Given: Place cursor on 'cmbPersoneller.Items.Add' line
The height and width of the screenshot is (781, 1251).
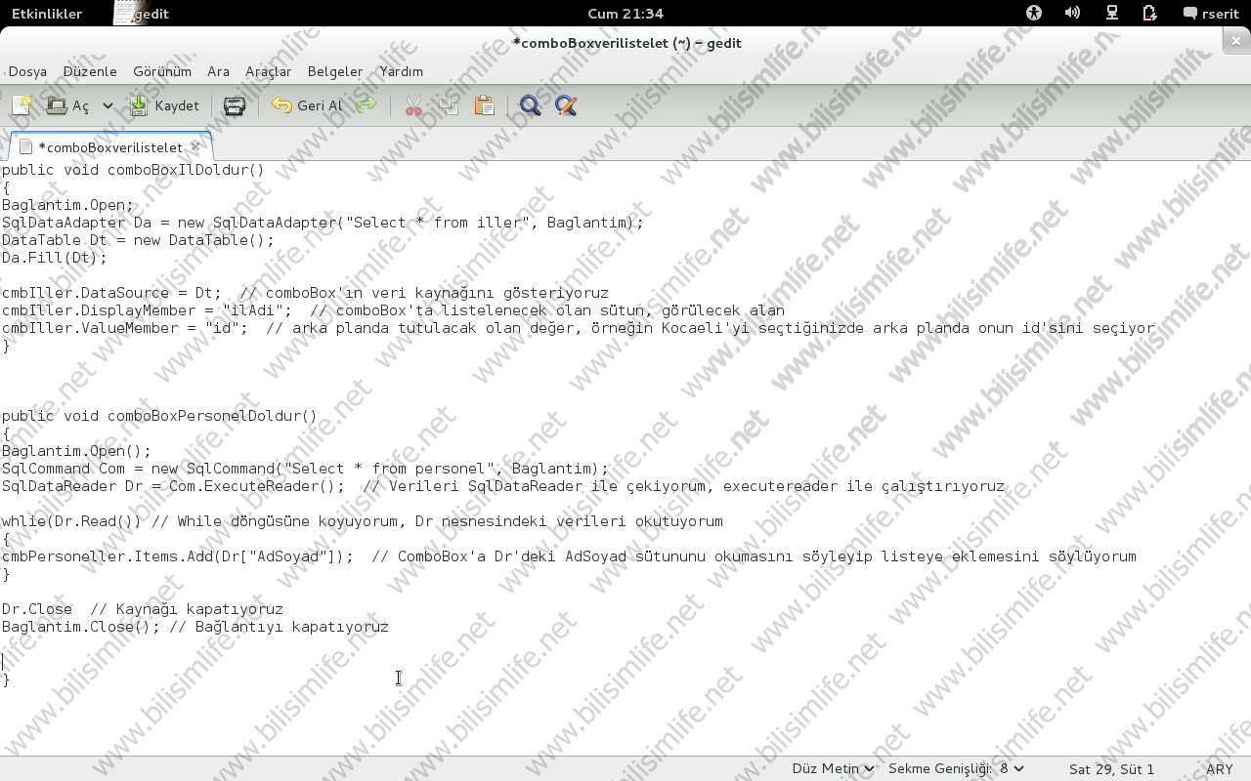Looking at the screenshot, I should coord(569,556).
